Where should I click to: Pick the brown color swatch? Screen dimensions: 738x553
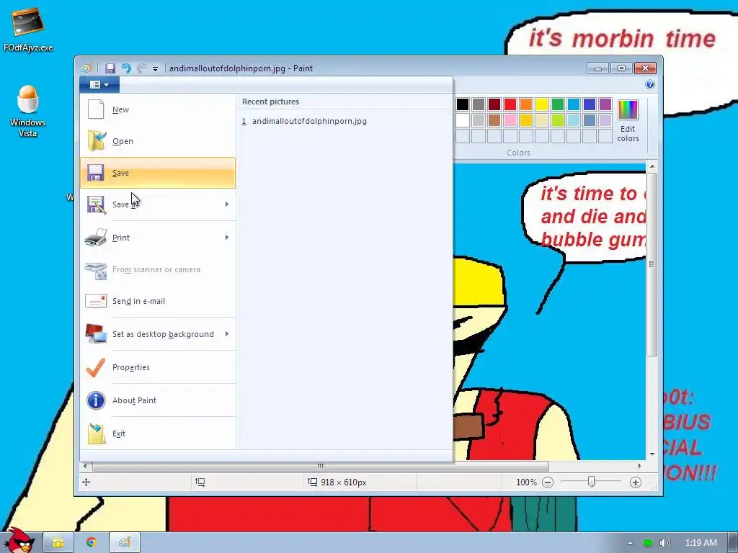tap(494, 120)
